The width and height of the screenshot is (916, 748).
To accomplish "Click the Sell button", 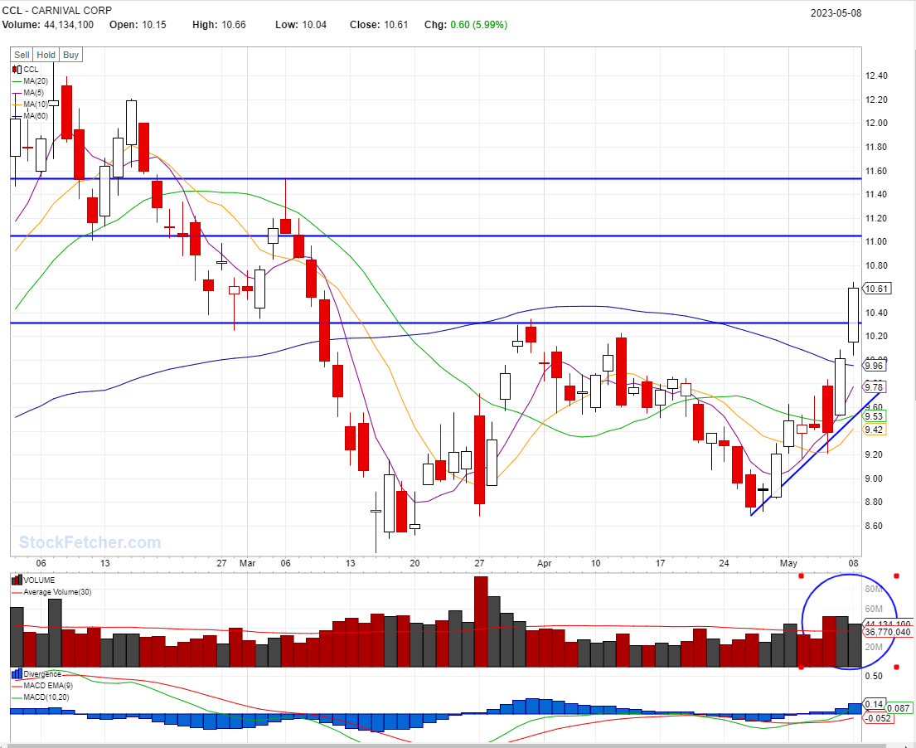I will pyautogui.click(x=22, y=55).
